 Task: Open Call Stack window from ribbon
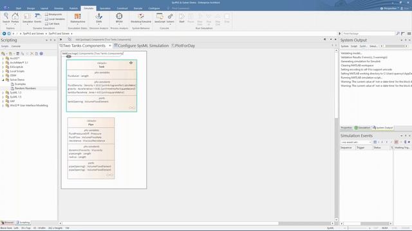coord(52,24)
